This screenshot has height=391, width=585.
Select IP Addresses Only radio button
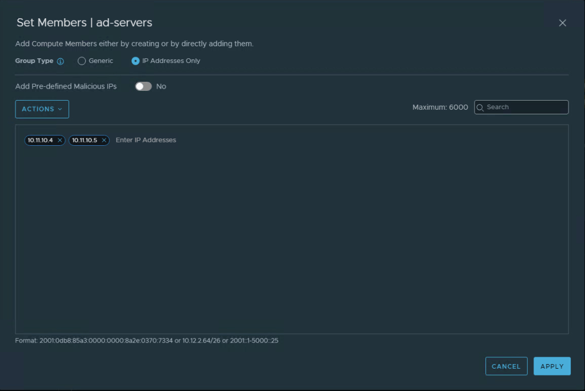[136, 61]
